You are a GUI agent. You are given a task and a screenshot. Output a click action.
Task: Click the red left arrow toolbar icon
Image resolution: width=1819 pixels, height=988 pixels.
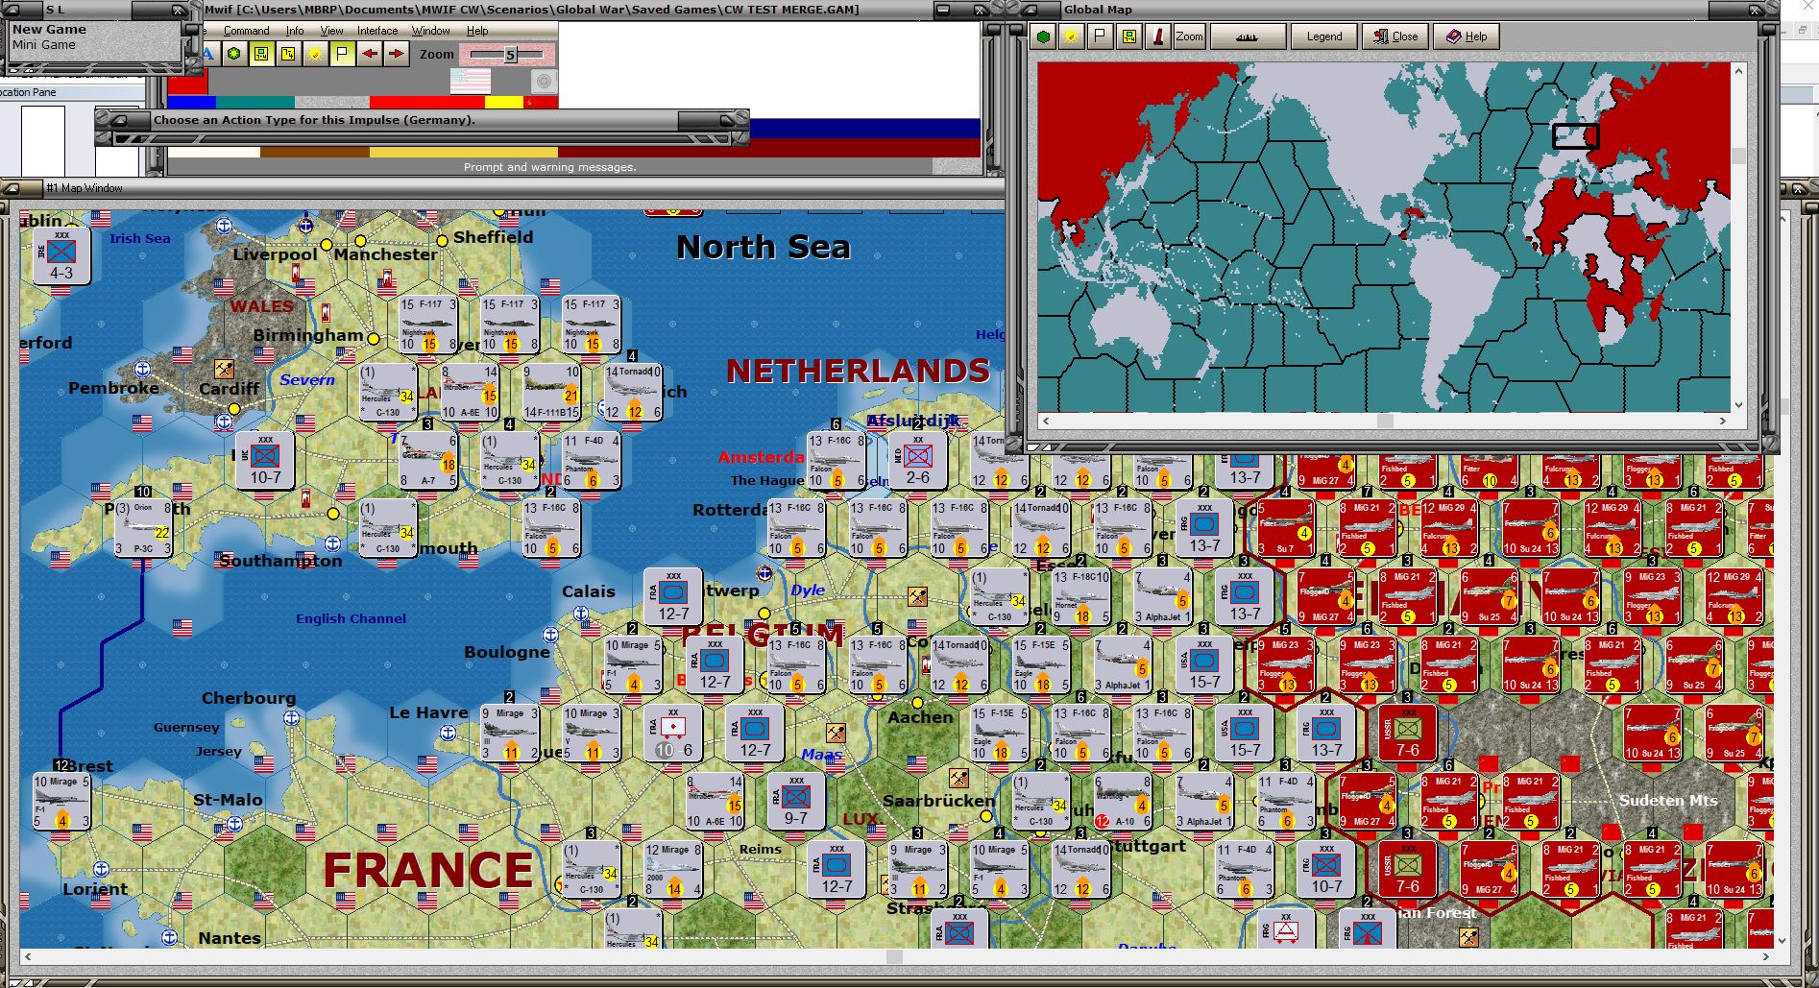369,54
